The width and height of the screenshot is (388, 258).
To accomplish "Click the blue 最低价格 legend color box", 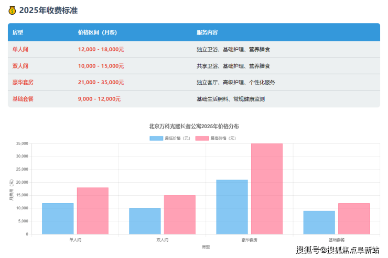I will click(156, 138).
